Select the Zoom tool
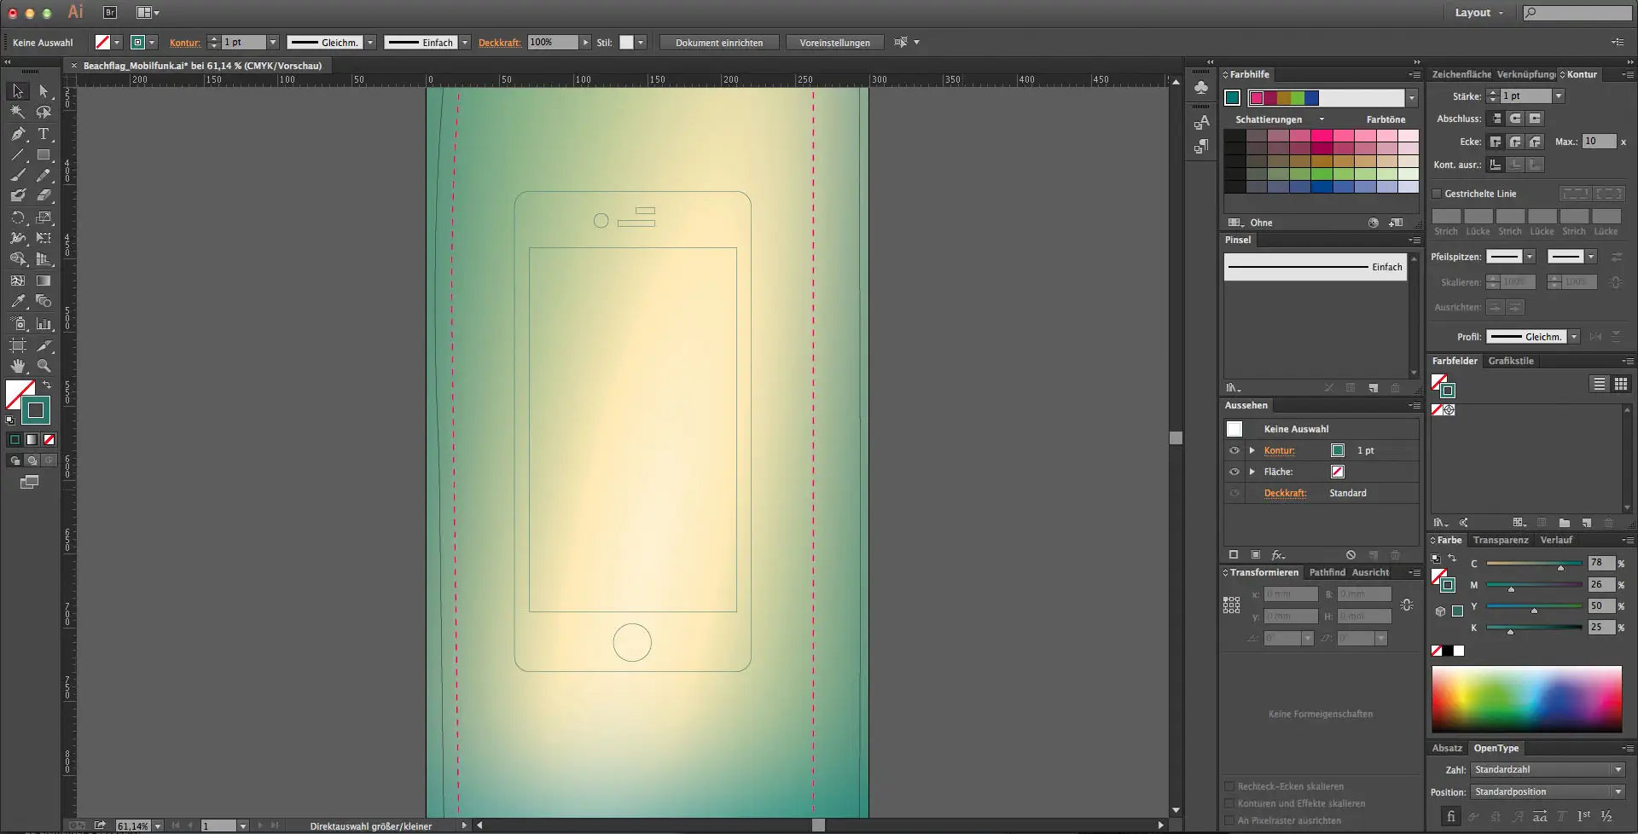Screen dimensions: 1638x834 44,366
